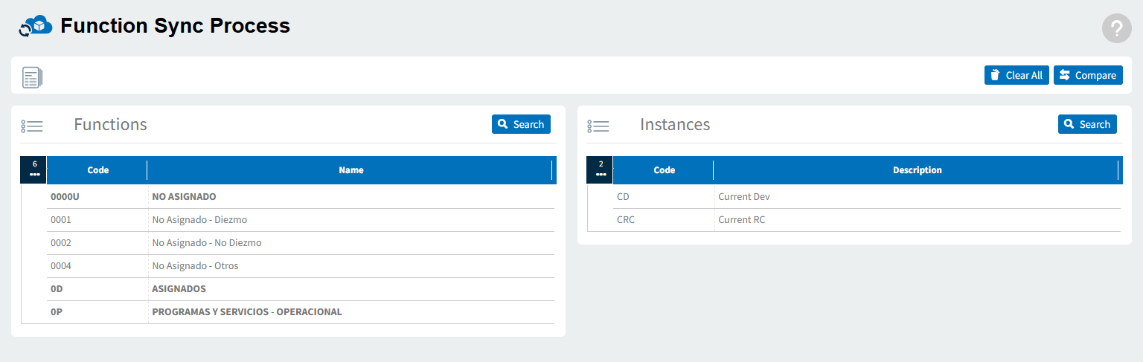Select the Current Dev instance description
The height and width of the screenshot is (362, 1143).
coord(744,197)
